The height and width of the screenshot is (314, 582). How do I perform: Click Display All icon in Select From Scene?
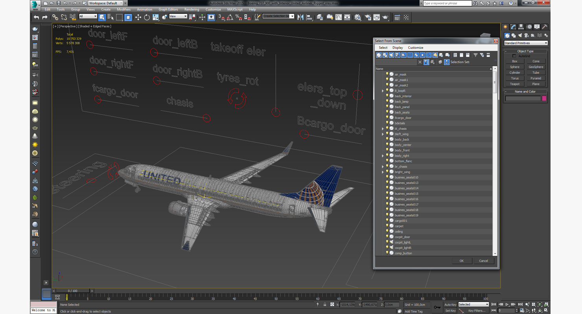455,55
